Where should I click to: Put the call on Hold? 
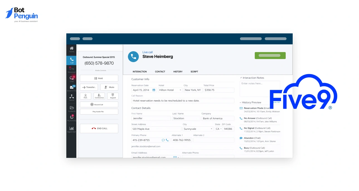pos(99,78)
